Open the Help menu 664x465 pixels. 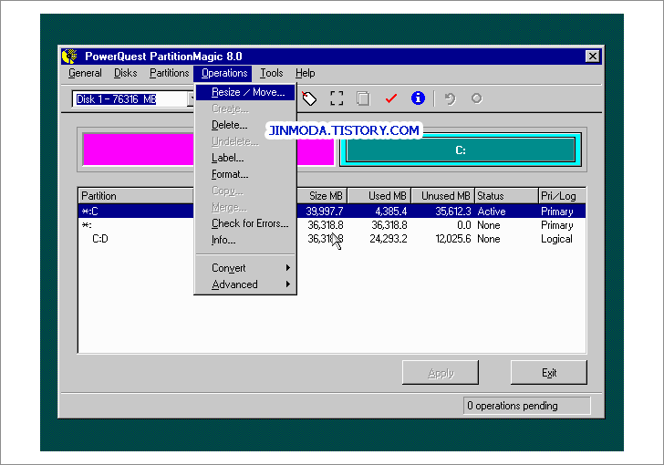pyautogui.click(x=305, y=73)
